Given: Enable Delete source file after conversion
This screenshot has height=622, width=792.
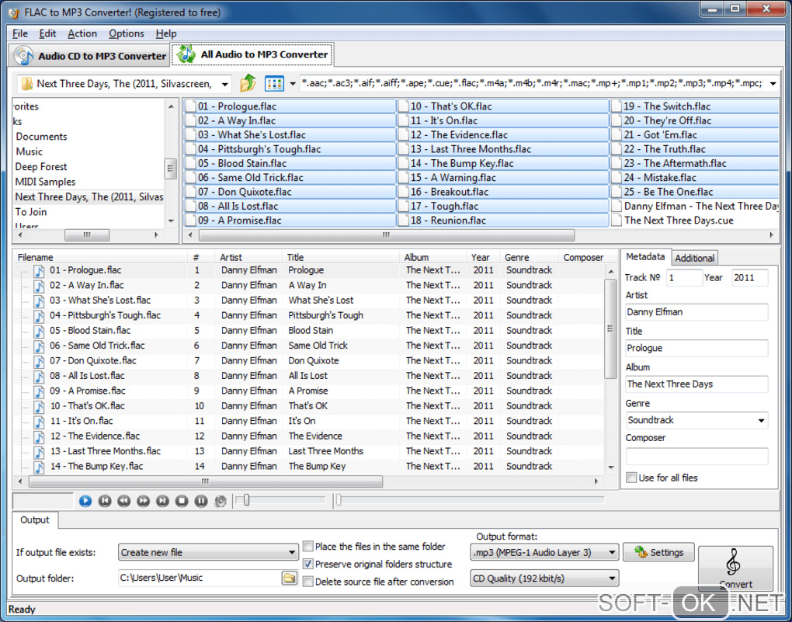Looking at the screenshot, I should click(307, 582).
